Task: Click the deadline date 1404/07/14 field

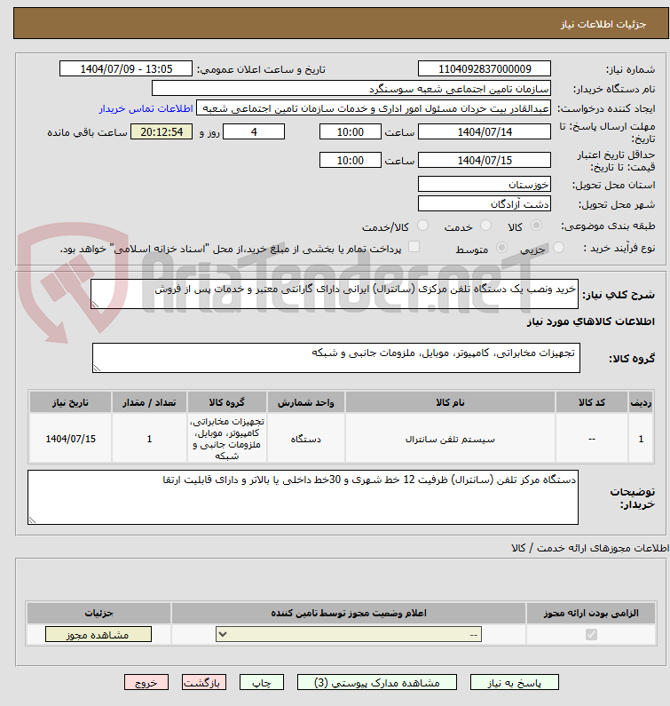Action: click(x=485, y=132)
